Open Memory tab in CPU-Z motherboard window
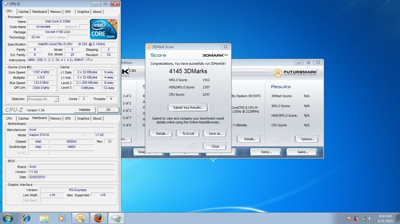 point(56,118)
